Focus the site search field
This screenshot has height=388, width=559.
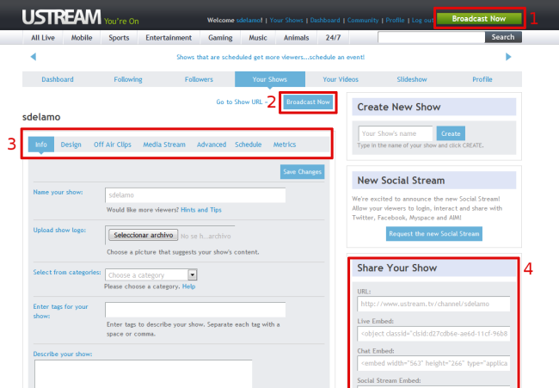pyautogui.click(x=432, y=37)
